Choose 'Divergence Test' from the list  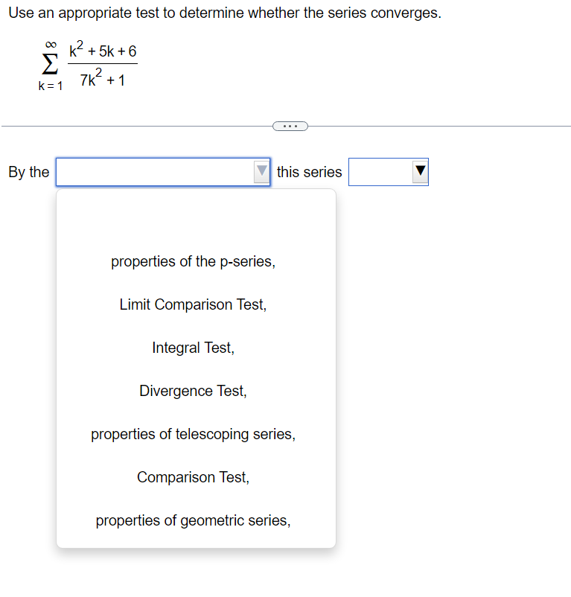coord(193,391)
